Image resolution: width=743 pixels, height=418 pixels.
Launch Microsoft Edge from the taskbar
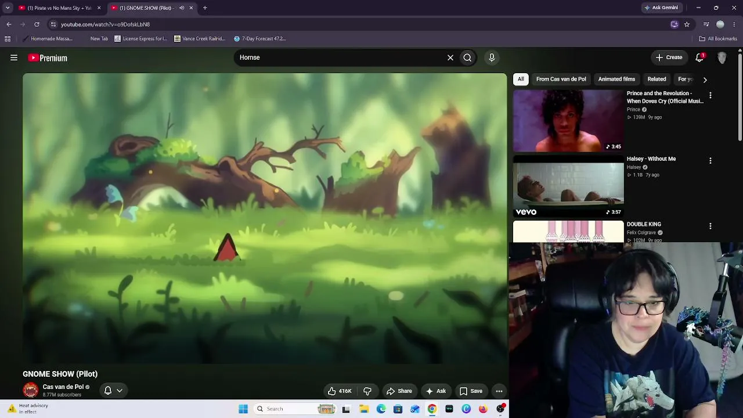click(x=381, y=409)
